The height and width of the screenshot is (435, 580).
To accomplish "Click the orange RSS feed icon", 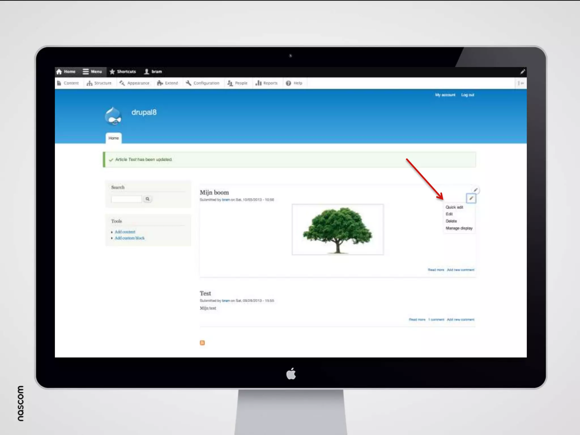I will pos(202,343).
